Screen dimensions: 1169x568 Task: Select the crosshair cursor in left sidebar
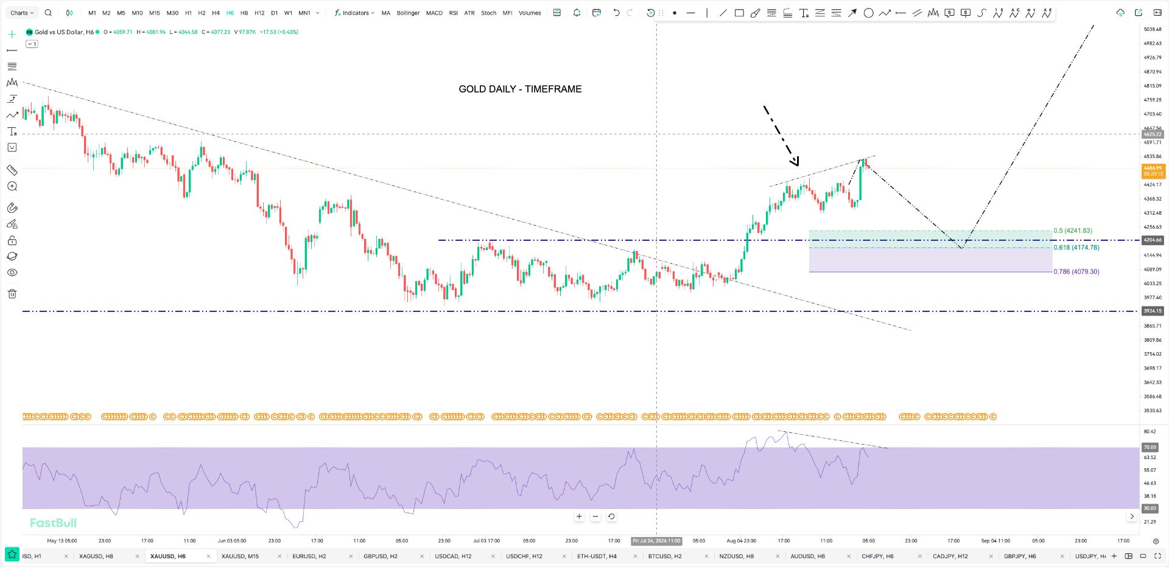(x=12, y=34)
